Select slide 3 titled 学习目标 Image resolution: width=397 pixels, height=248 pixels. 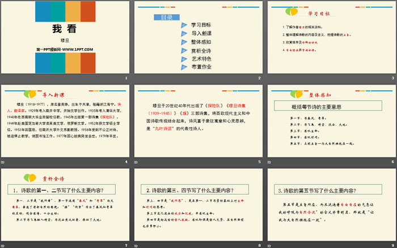pyautogui.click(x=332, y=37)
